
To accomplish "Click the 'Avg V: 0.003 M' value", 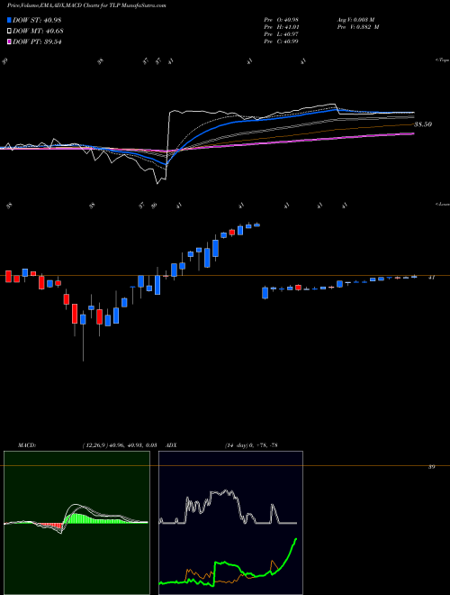I will click(355, 20).
